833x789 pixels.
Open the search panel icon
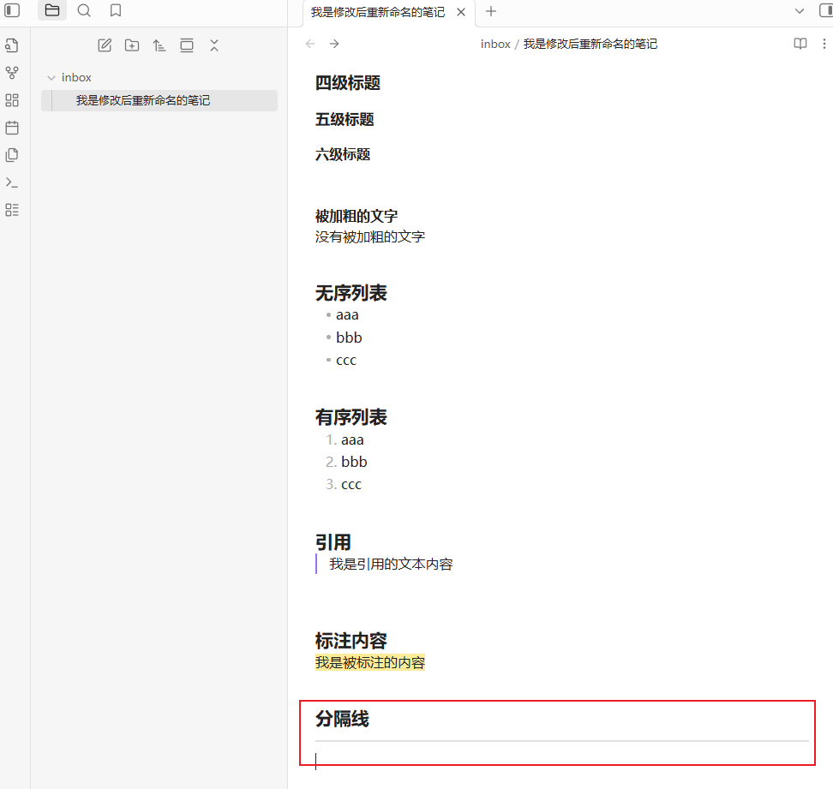click(x=84, y=11)
